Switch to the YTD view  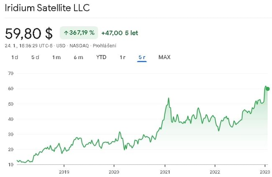point(101,57)
